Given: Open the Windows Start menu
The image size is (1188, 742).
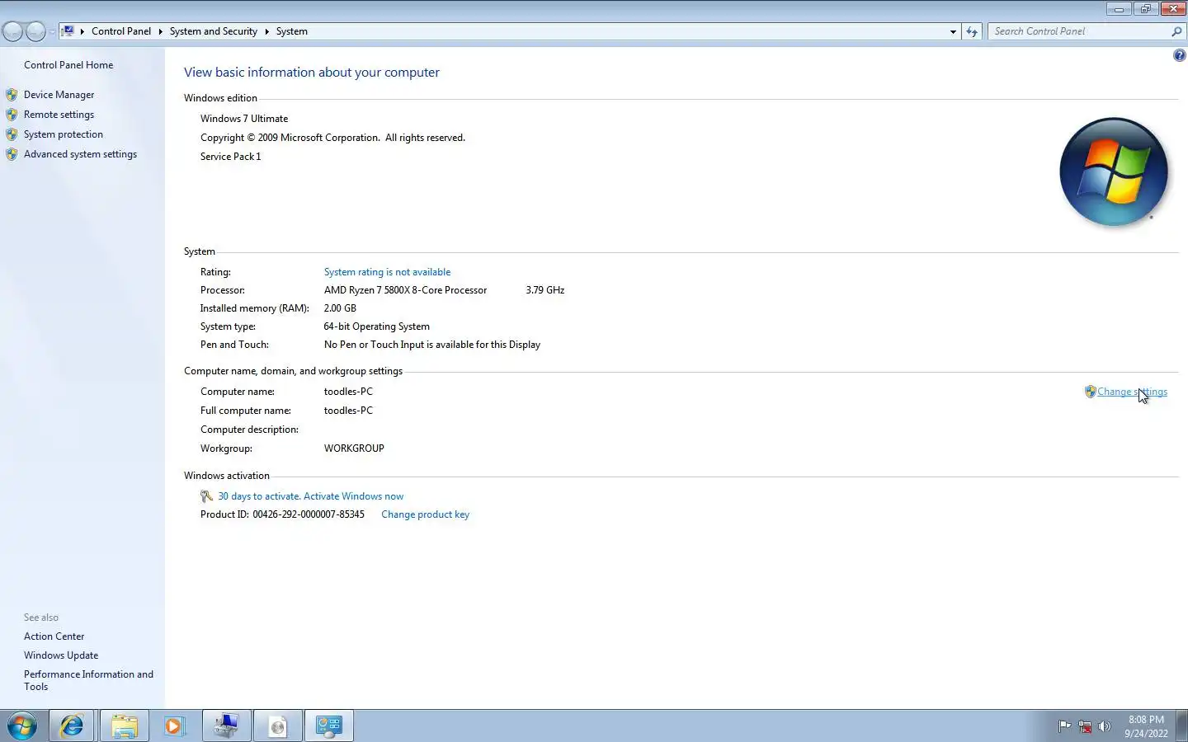Looking at the screenshot, I should click(x=22, y=726).
